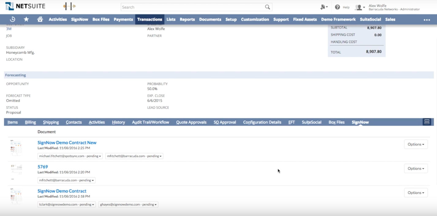Screen dimensions: 437x216
Task: Open tclark@signnowdemo.com pending dropdown
Action: tap(66, 204)
